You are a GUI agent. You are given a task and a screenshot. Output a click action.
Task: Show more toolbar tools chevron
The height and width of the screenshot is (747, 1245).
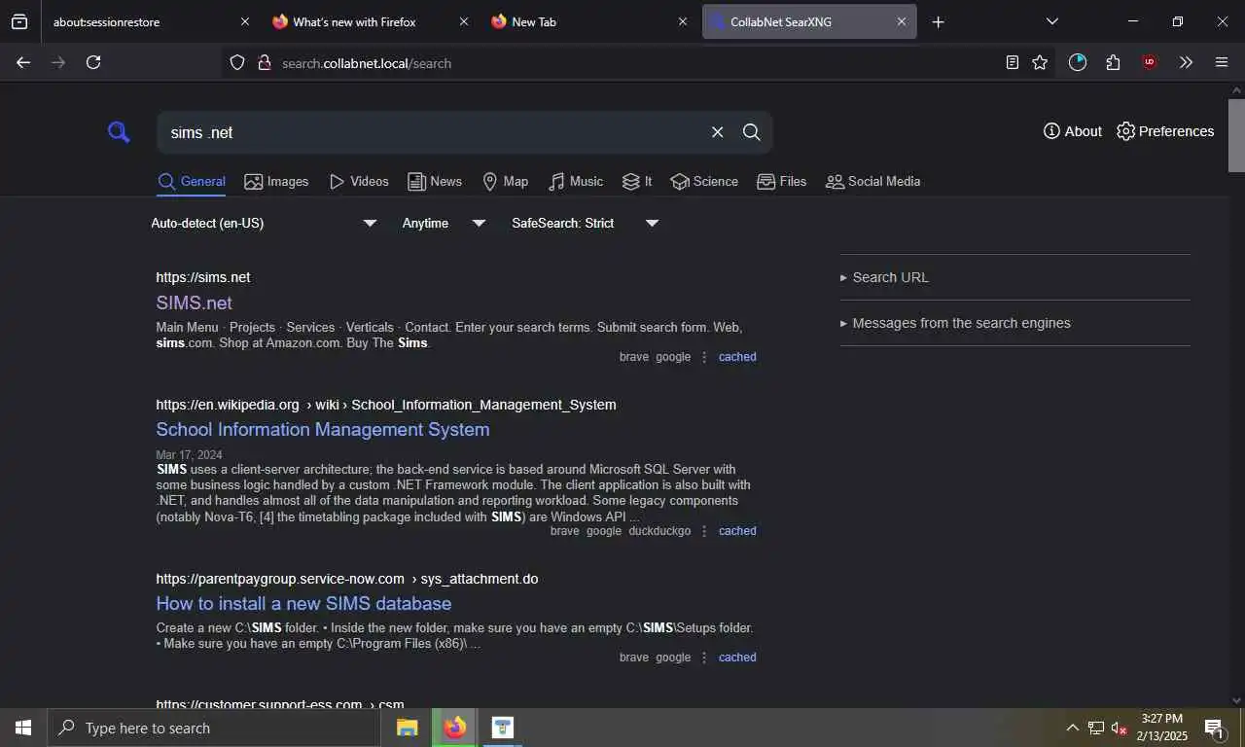(1186, 62)
